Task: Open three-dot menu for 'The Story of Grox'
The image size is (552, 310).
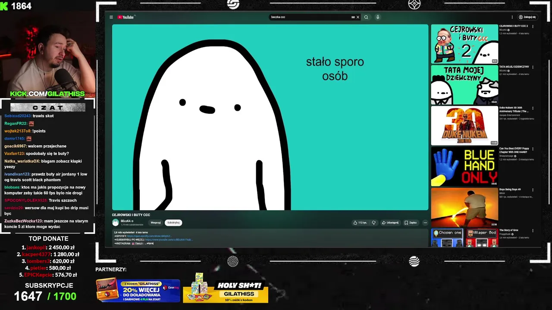Action: point(533,231)
